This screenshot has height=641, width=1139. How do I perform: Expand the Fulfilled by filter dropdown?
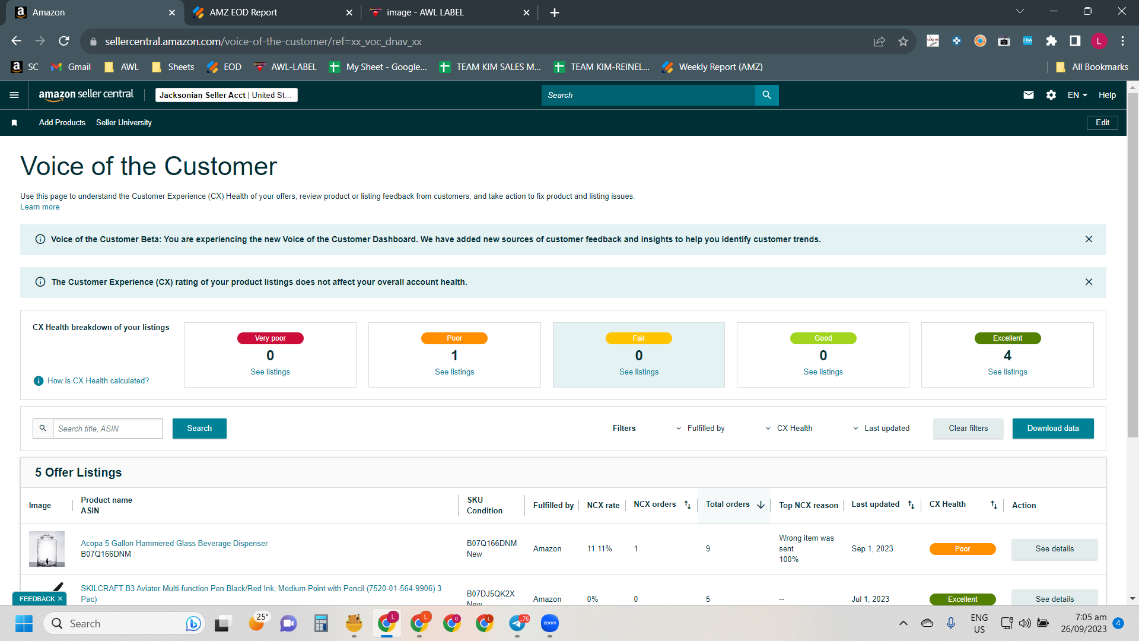tap(701, 429)
